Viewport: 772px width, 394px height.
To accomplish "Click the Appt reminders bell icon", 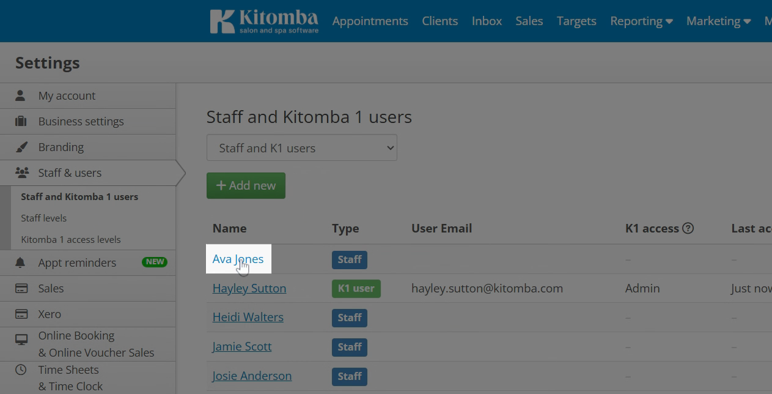I will click(20, 262).
